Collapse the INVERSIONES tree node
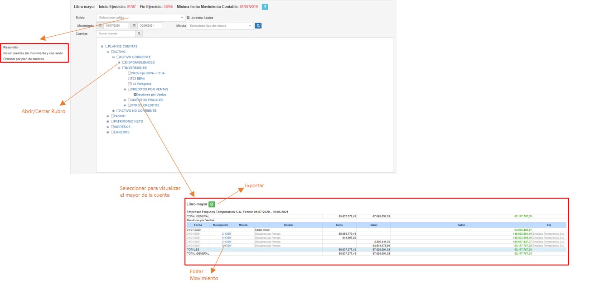This screenshot has height=285, width=609. (x=119, y=68)
